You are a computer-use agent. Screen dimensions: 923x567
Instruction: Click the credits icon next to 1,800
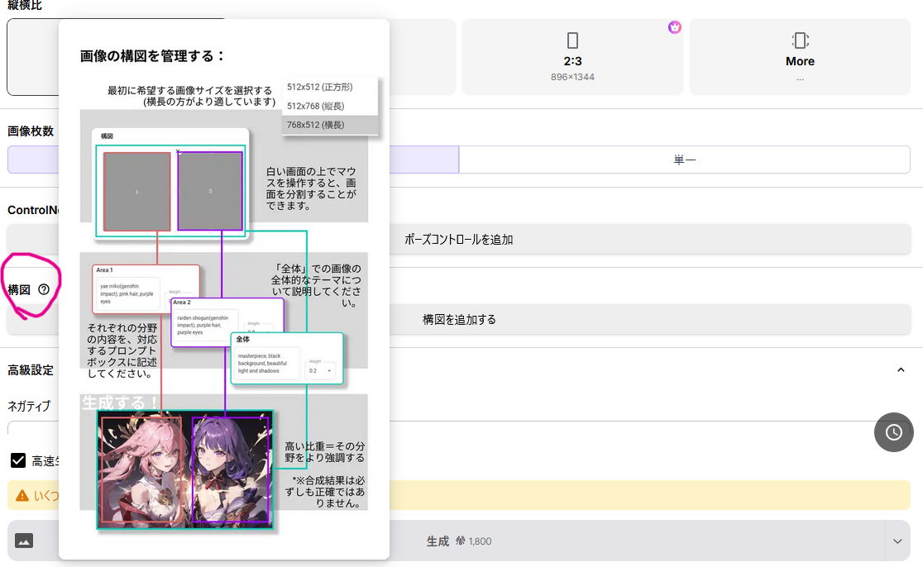click(460, 541)
